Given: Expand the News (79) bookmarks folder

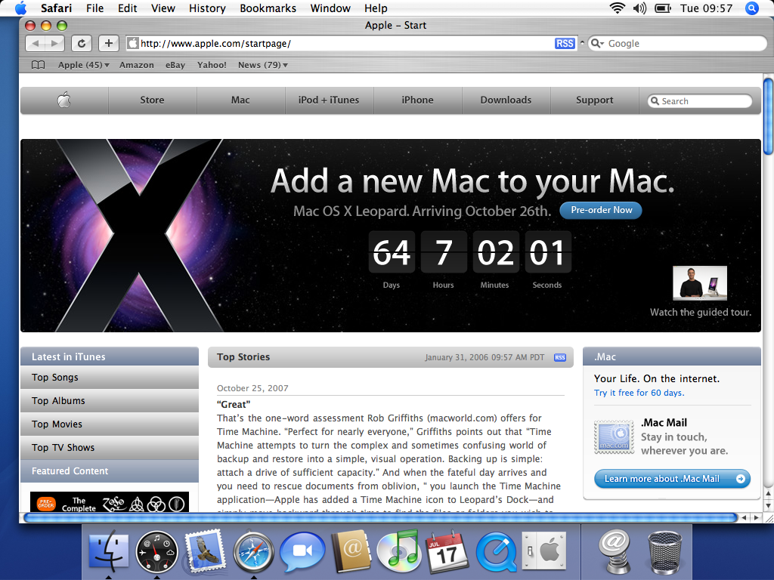Looking at the screenshot, I should point(262,65).
